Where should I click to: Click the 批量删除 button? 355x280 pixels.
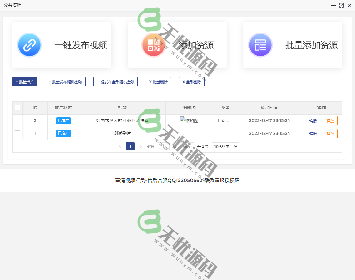158,81
